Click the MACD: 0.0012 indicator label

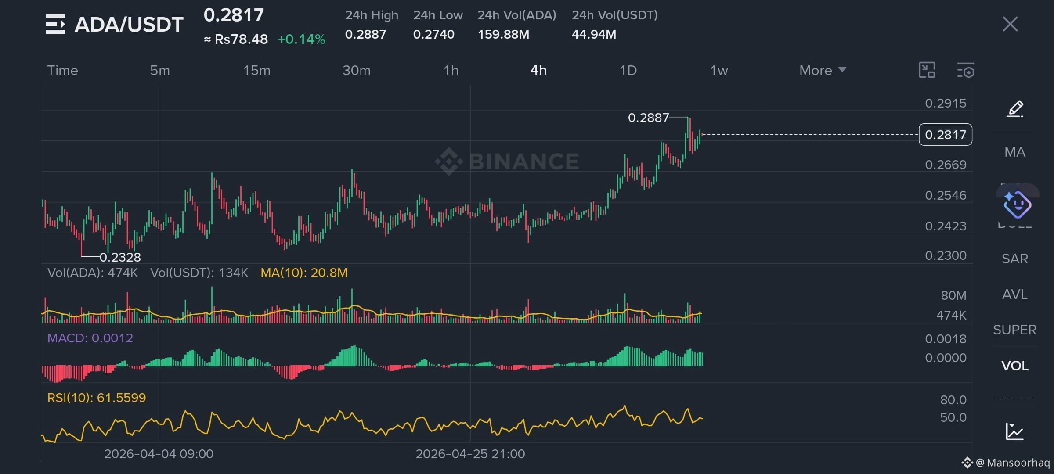tap(90, 338)
